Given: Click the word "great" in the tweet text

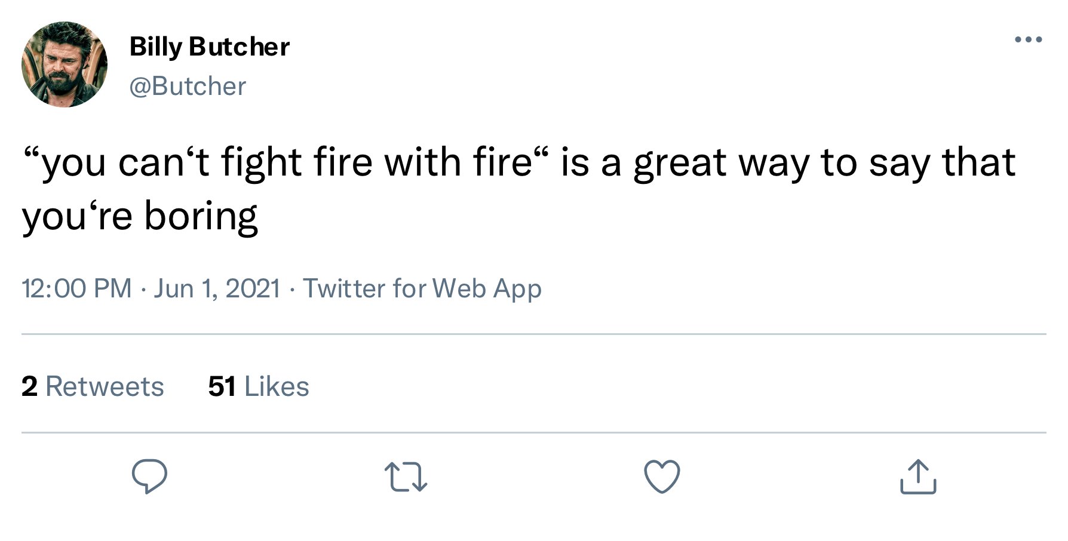Looking at the screenshot, I should tap(680, 163).
